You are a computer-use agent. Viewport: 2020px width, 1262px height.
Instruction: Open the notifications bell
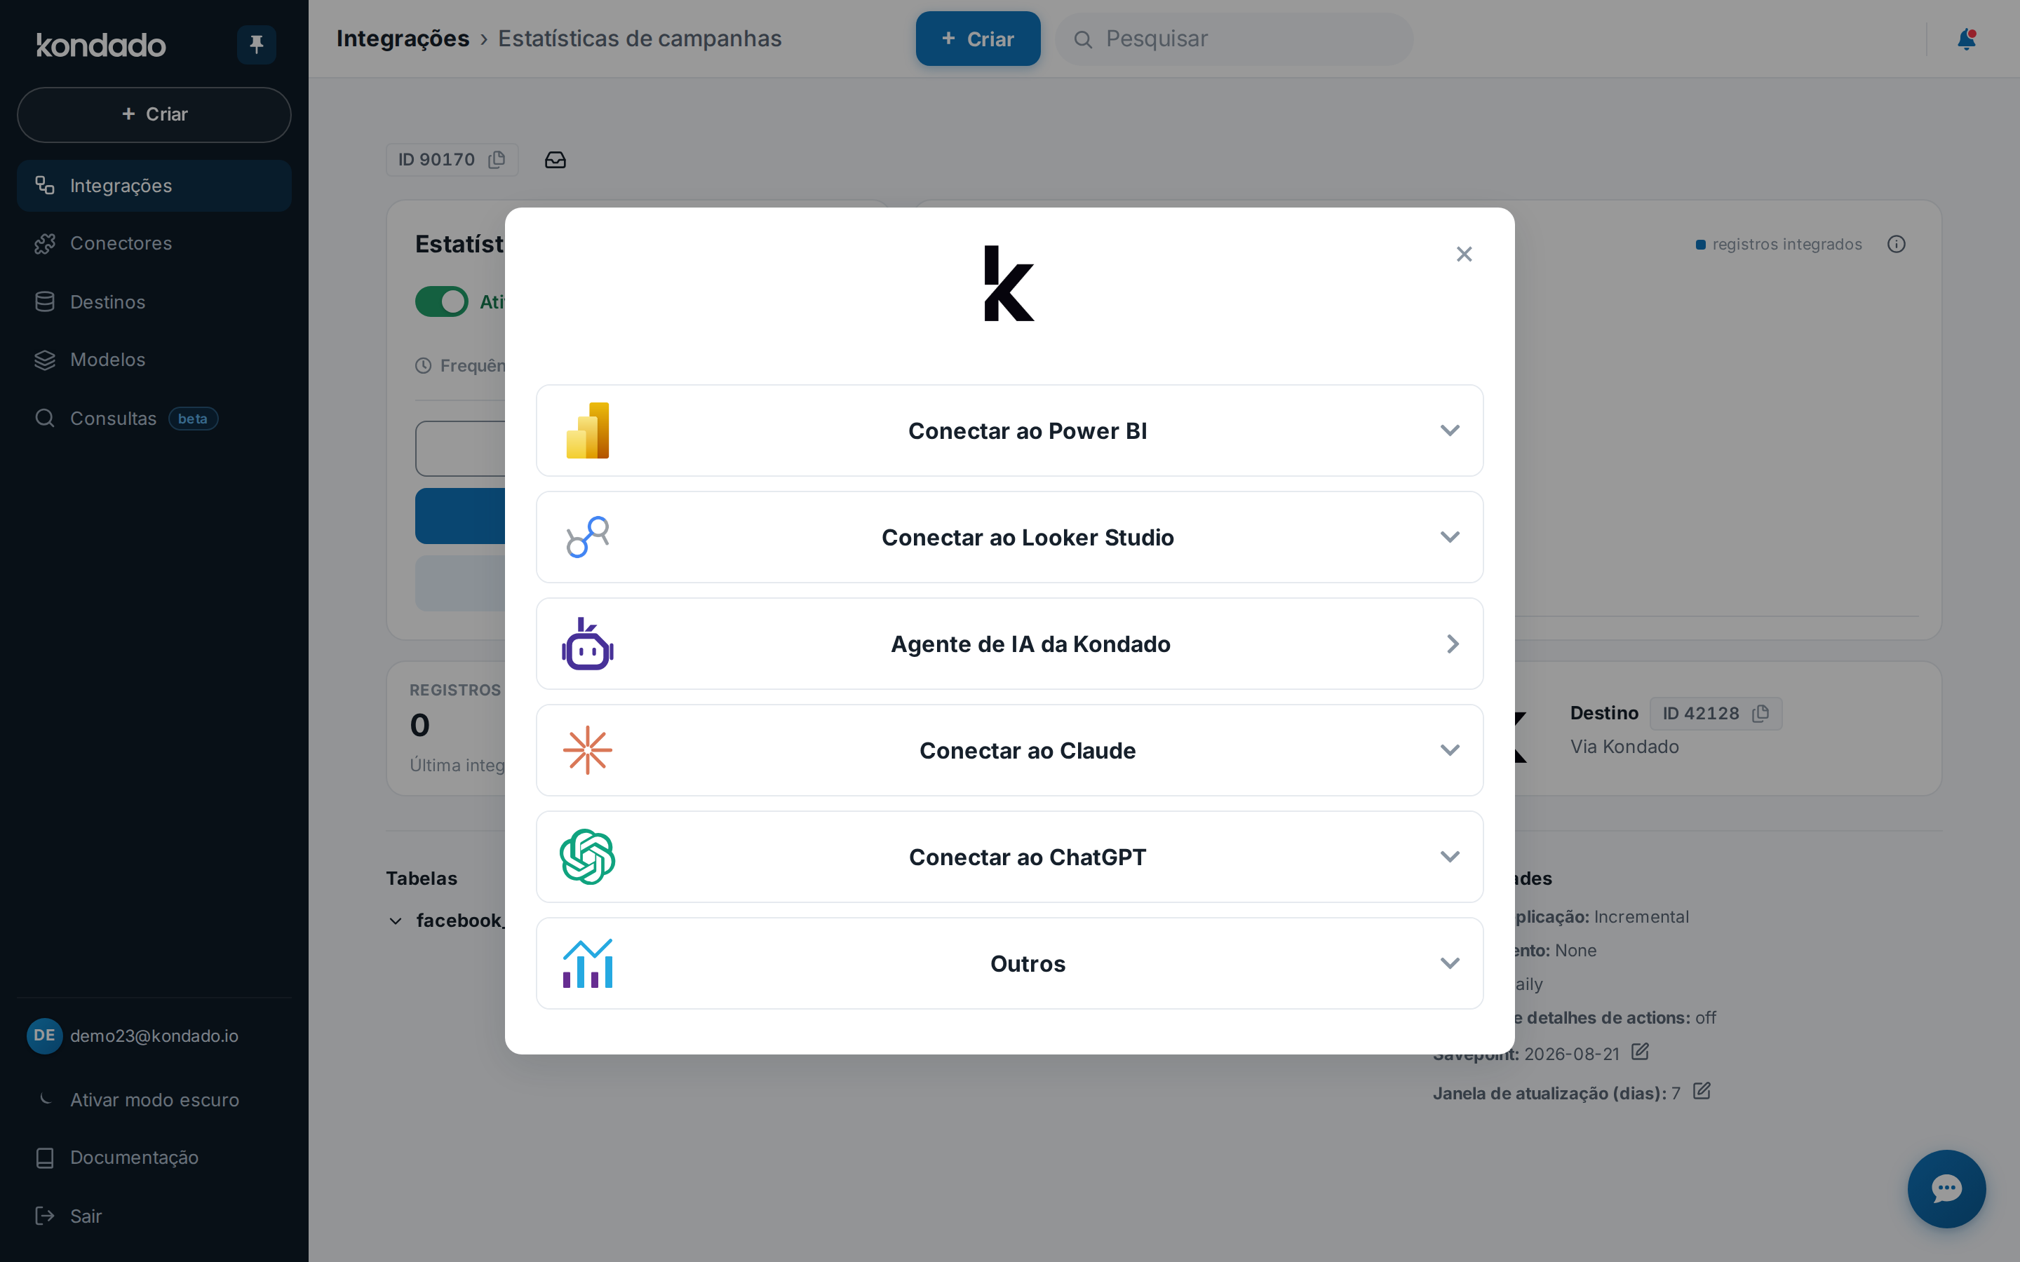(x=1966, y=39)
